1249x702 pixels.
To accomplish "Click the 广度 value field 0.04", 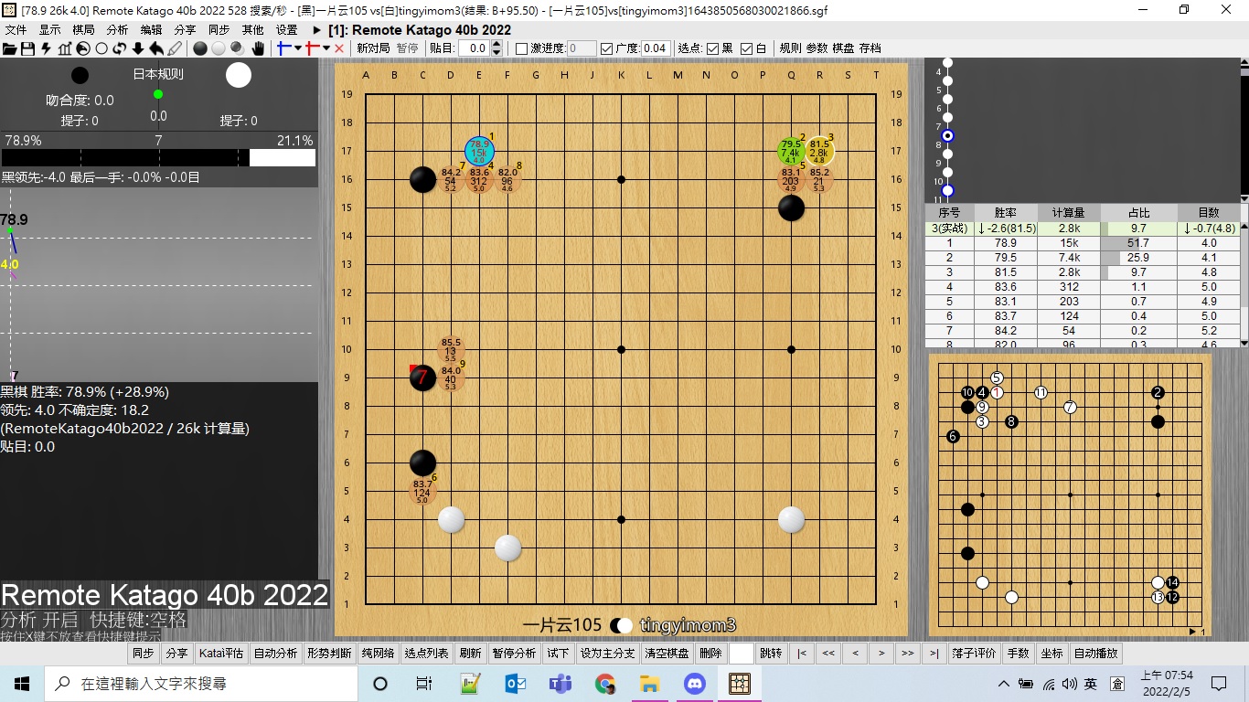I will [x=656, y=48].
